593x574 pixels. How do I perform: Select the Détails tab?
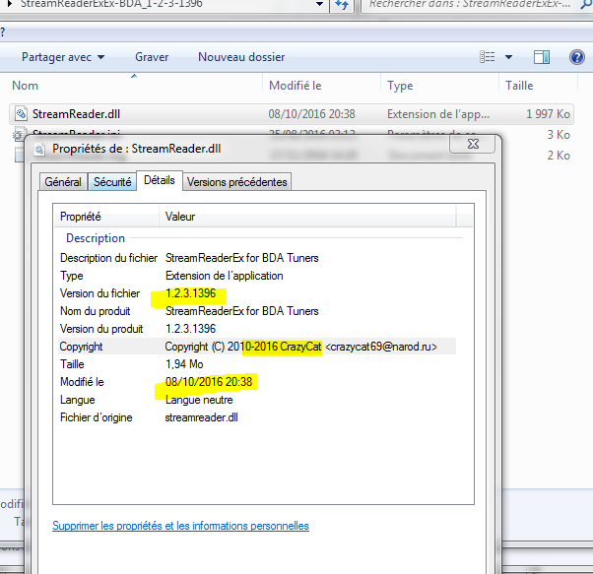point(158,180)
